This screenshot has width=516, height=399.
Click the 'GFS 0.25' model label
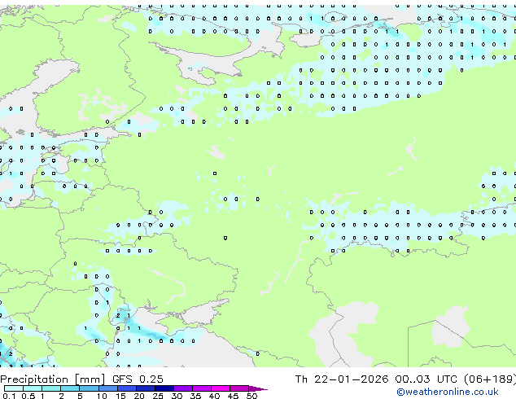coord(138,379)
